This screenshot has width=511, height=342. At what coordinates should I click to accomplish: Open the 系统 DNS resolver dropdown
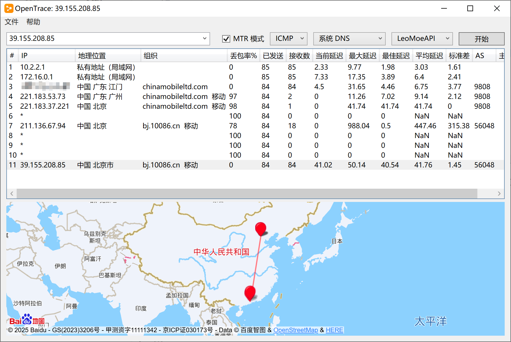(349, 39)
